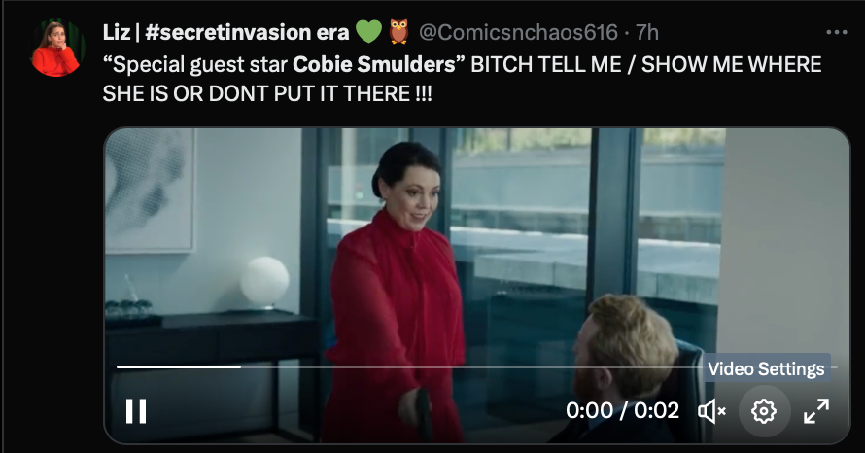Click the green heart emoji in the name
Viewport: 865px width, 453px height.
pyautogui.click(x=369, y=31)
